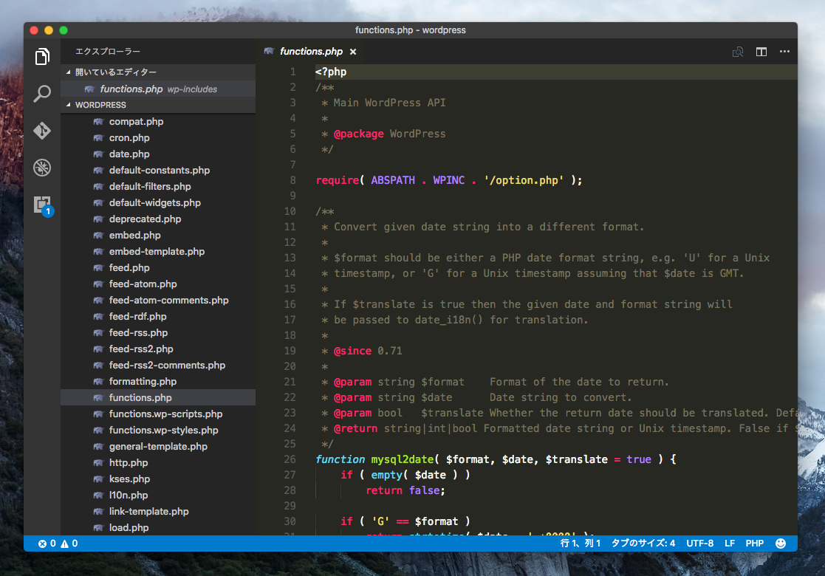
Task: Click the LF line ending selector
Action: [729, 544]
